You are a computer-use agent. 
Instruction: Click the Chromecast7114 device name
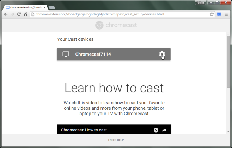tap(93, 54)
